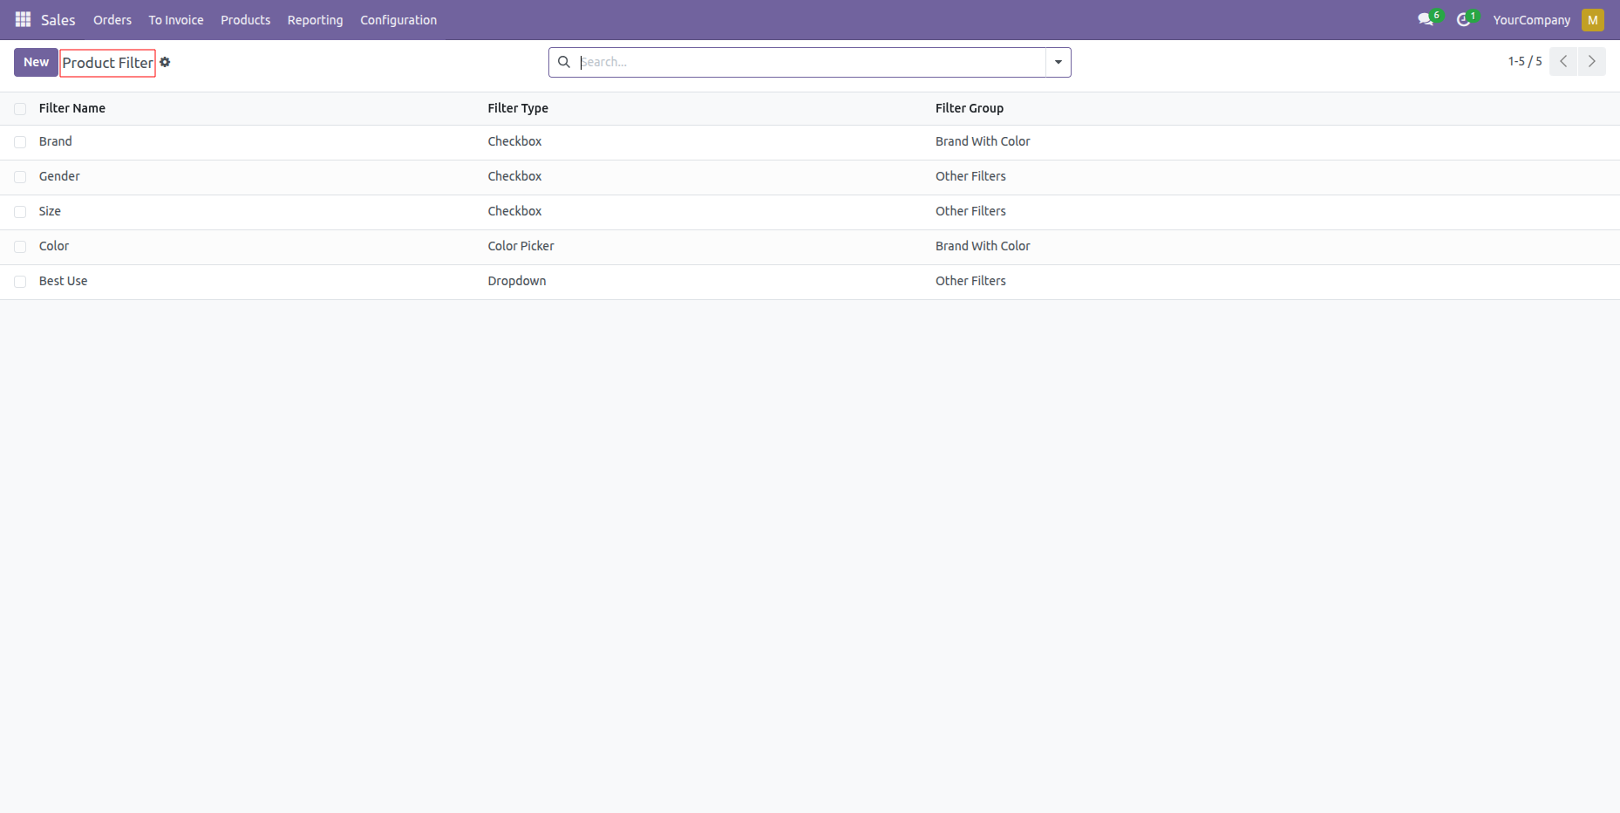The width and height of the screenshot is (1620, 813).
Task: Open the apps grid menu icon
Action: [23, 19]
